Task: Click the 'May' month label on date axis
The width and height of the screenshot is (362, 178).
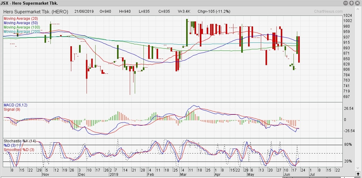Action: pyautogui.click(x=251, y=175)
